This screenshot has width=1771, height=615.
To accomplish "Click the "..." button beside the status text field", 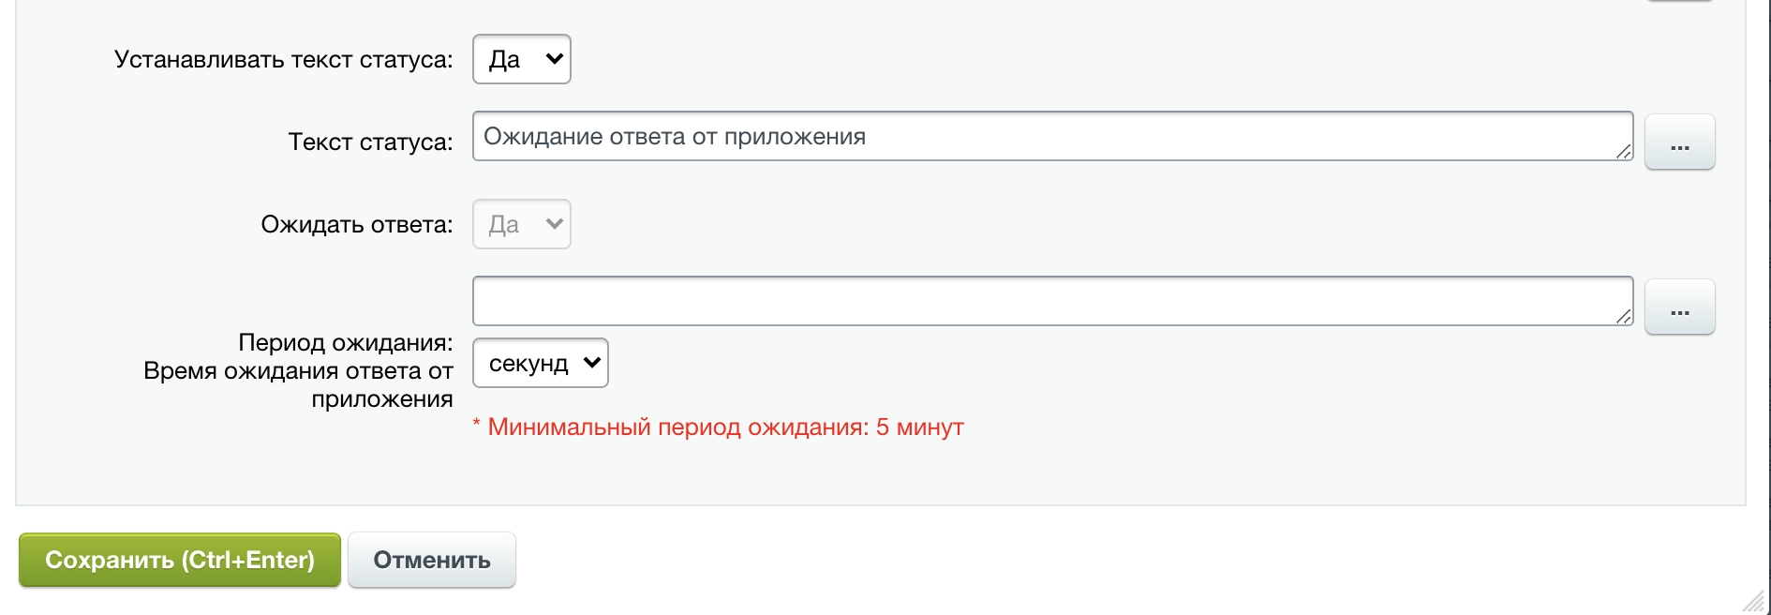I will click(1679, 142).
